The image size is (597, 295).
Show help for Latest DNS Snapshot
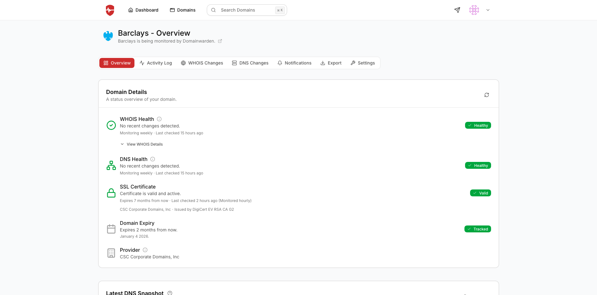[170, 293]
